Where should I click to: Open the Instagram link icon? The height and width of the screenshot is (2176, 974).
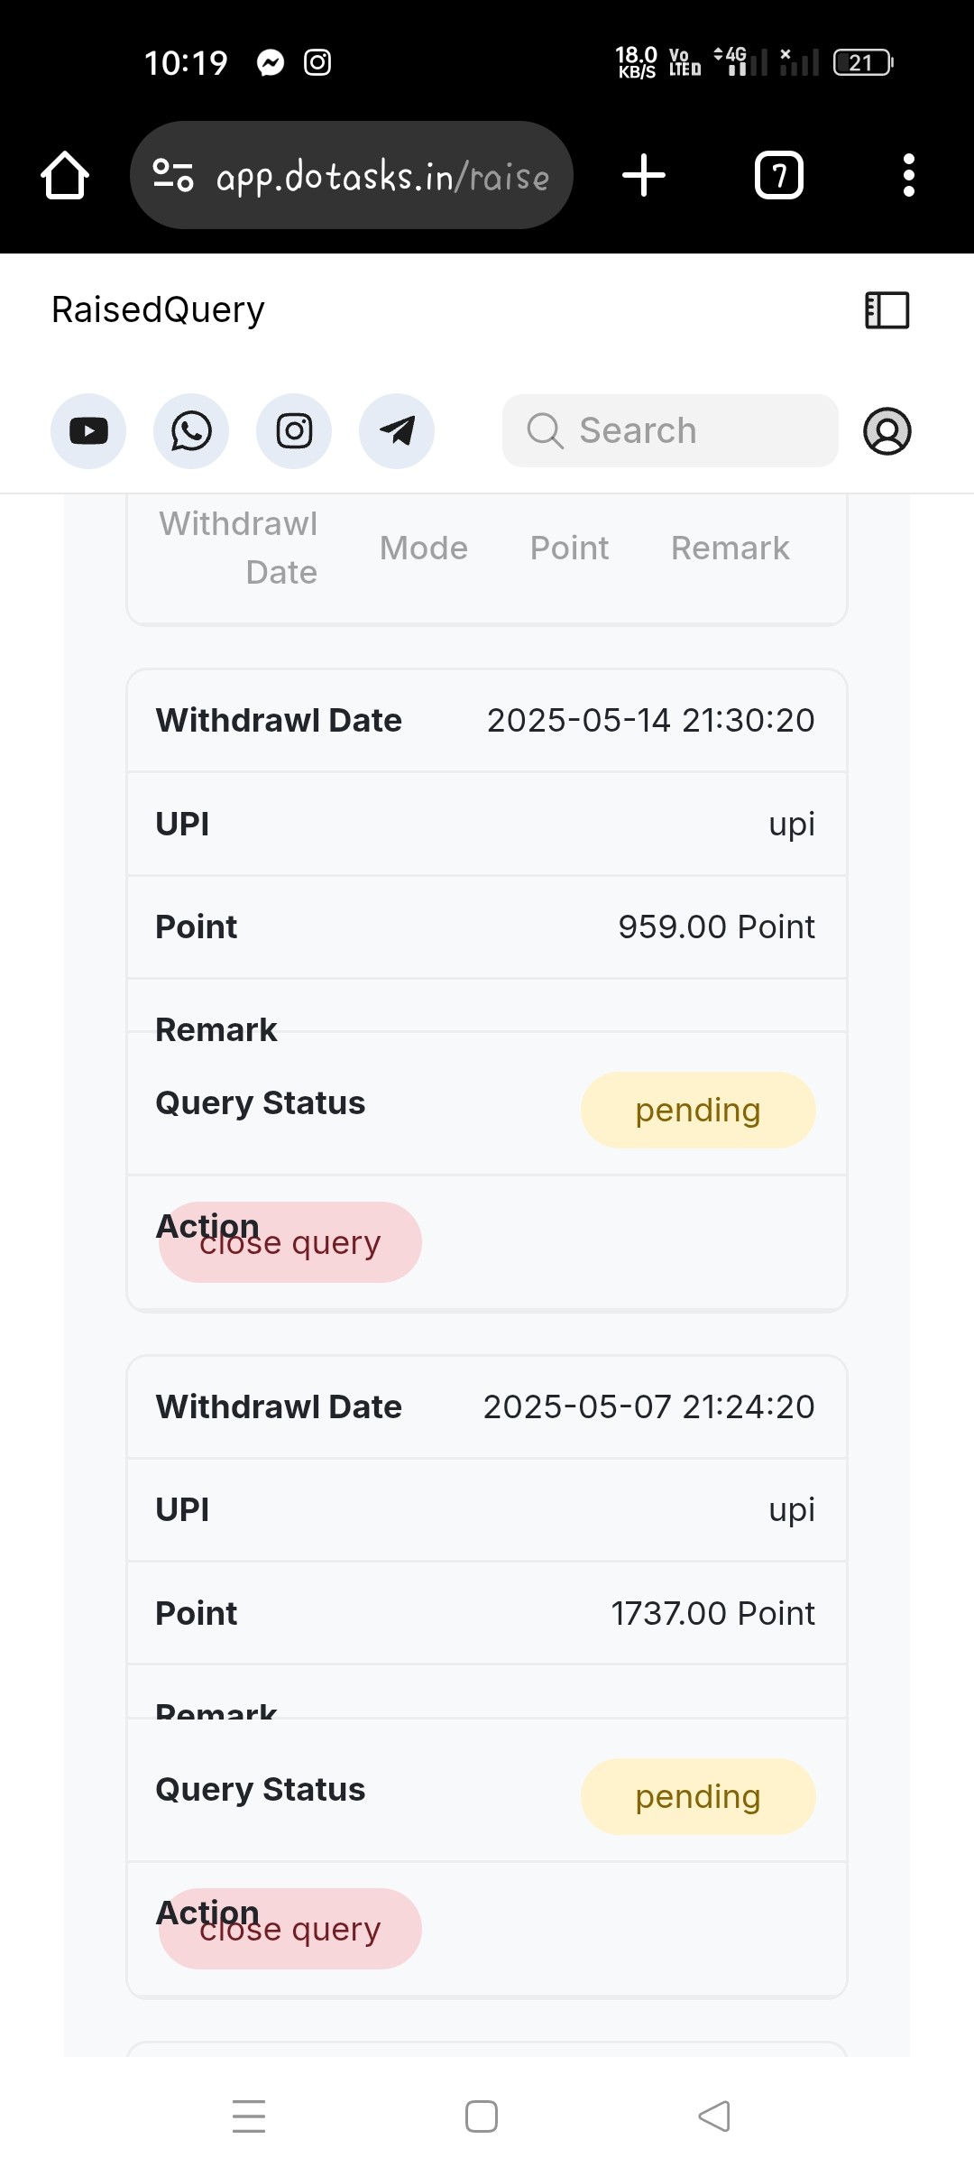click(294, 431)
